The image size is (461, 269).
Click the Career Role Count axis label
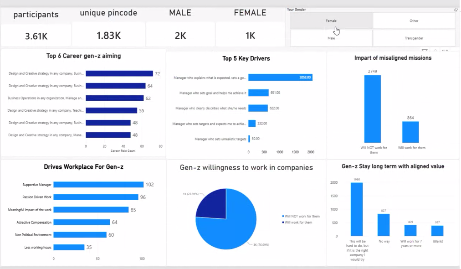coord(123,151)
